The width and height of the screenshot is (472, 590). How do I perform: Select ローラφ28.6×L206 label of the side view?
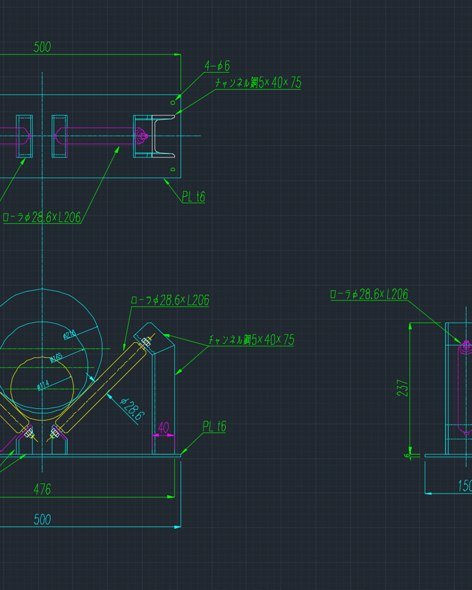pyautogui.click(x=369, y=294)
